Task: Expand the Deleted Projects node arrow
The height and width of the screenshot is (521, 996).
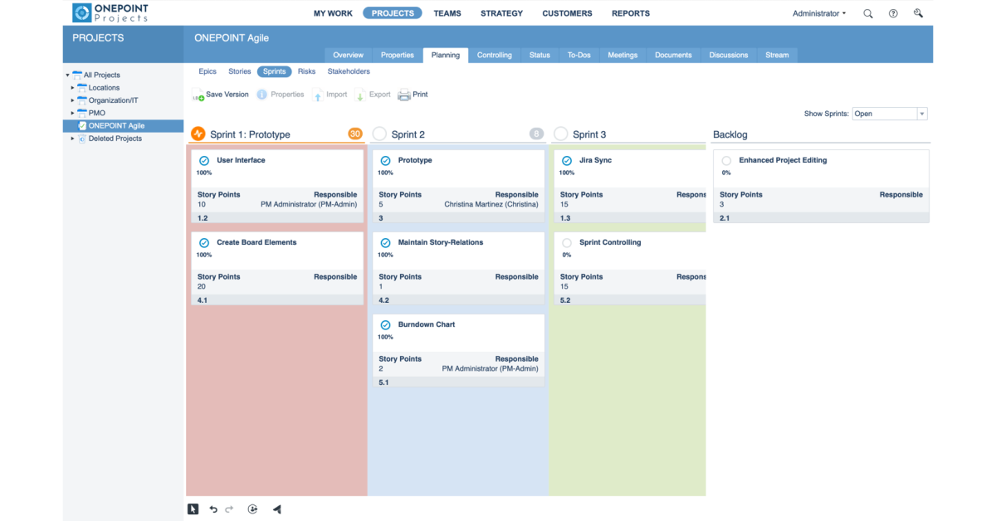Action: click(x=73, y=139)
